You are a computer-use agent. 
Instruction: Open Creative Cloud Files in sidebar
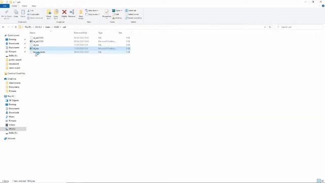point(16,73)
